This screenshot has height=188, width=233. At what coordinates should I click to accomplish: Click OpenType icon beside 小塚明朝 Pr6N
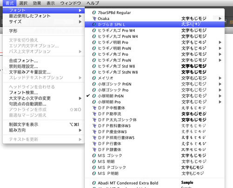[94, 96]
